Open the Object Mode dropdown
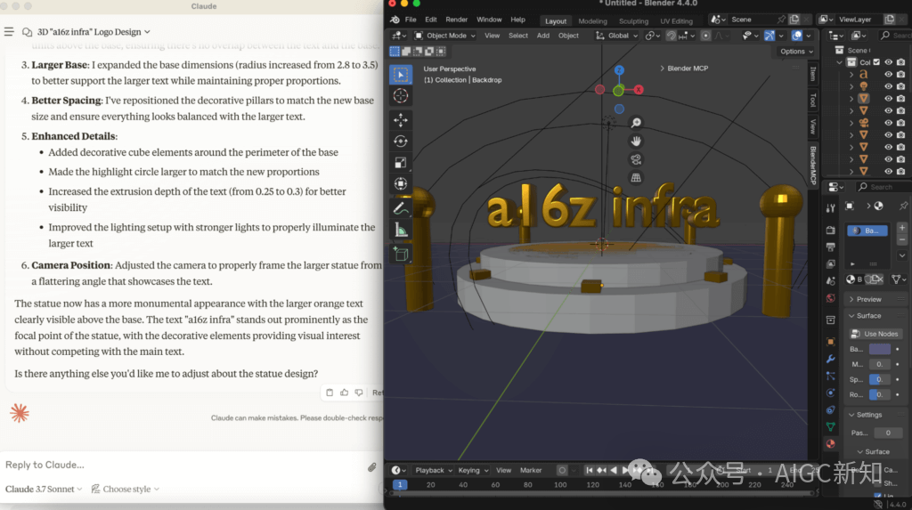This screenshot has height=510, width=912. point(446,36)
